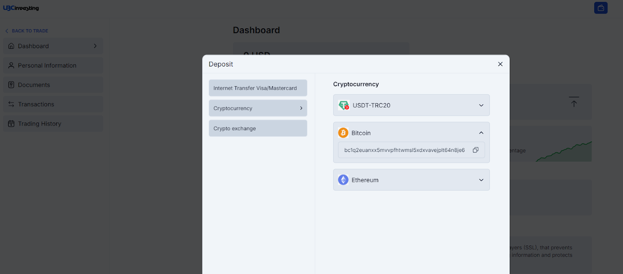Click the Bitcoin address text field

(x=404, y=150)
